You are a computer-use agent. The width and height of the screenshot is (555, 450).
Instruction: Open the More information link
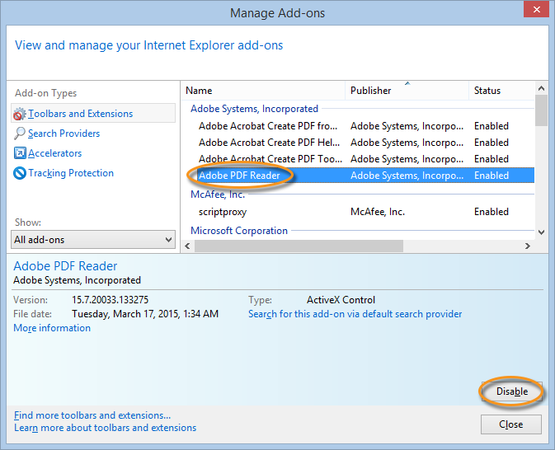coord(52,328)
